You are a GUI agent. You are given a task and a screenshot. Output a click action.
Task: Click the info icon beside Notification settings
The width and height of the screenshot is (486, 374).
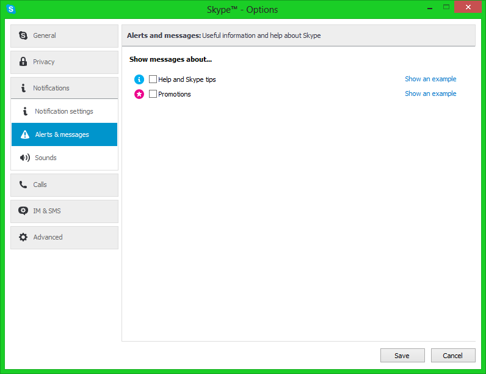tap(25, 111)
